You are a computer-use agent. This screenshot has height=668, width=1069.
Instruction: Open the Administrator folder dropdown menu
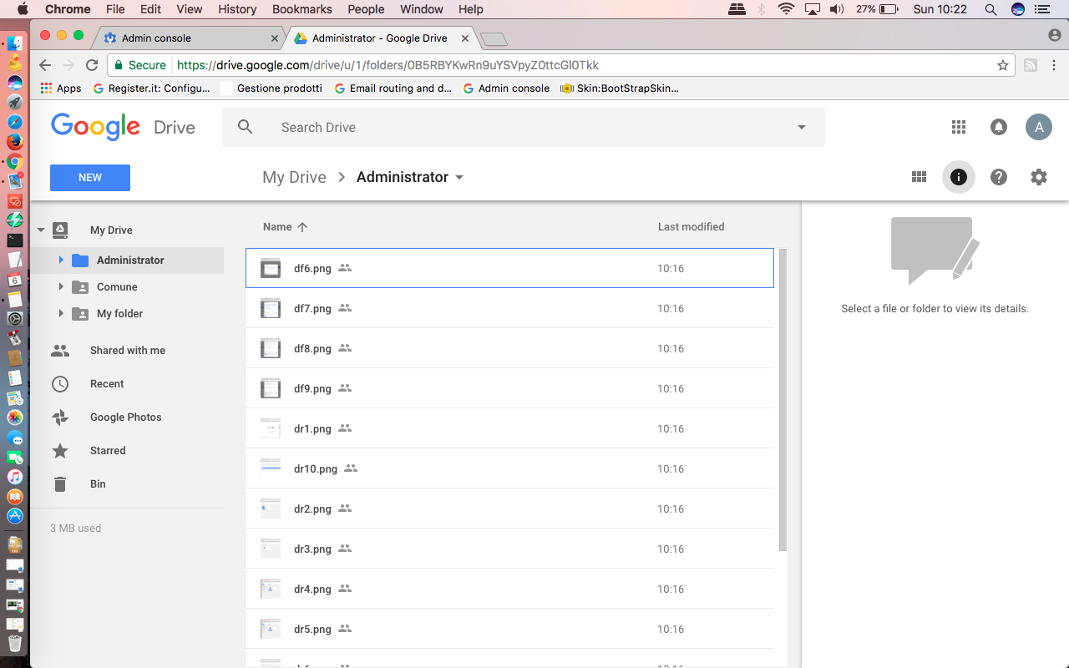pos(459,178)
